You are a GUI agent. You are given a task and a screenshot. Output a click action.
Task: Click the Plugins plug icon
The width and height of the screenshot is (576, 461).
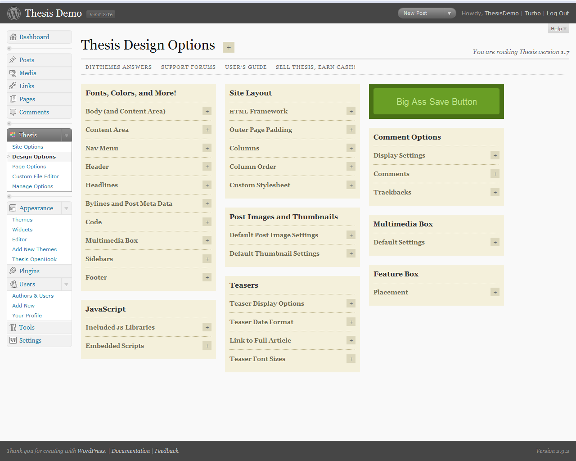point(13,271)
